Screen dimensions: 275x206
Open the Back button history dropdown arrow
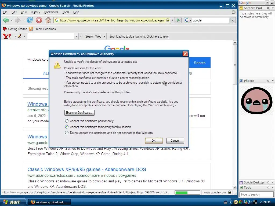click(x=12, y=20)
